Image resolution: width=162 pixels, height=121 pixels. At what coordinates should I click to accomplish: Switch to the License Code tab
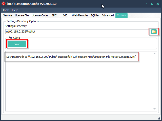click(39, 15)
